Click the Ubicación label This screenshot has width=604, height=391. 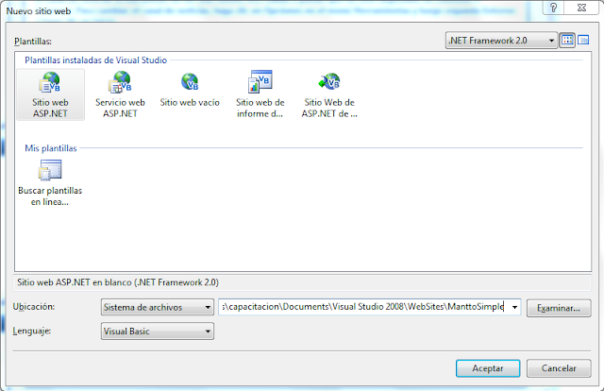(34, 307)
